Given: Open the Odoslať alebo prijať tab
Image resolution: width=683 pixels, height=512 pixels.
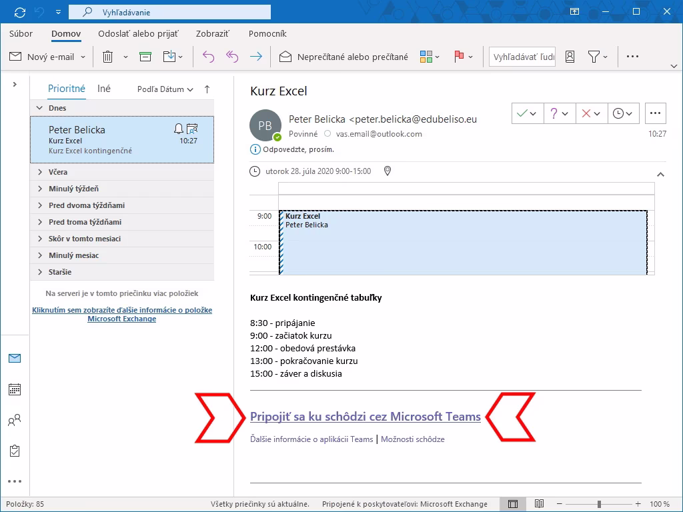Looking at the screenshot, I should [x=138, y=33].
